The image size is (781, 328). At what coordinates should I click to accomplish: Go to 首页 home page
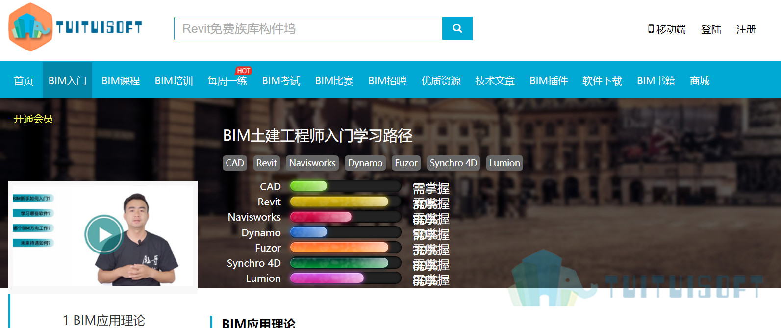click(x=24, y=80)
